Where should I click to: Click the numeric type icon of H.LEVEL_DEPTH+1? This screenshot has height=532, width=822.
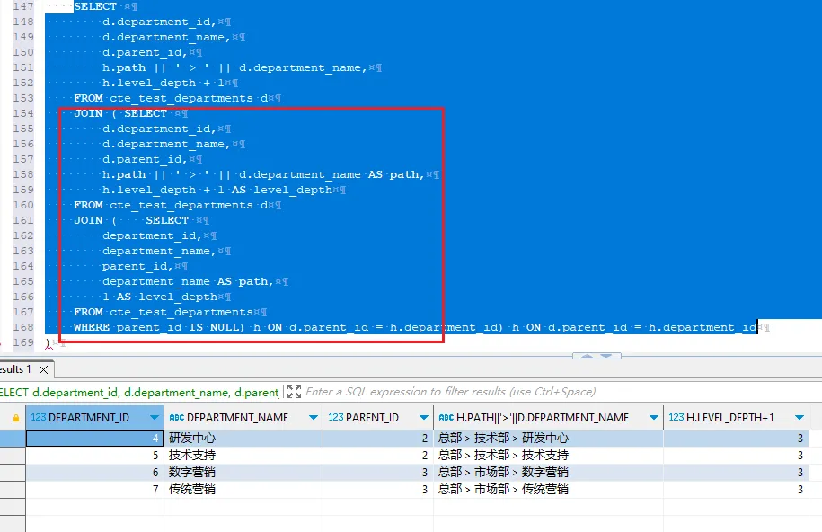(x=676, y=418)
